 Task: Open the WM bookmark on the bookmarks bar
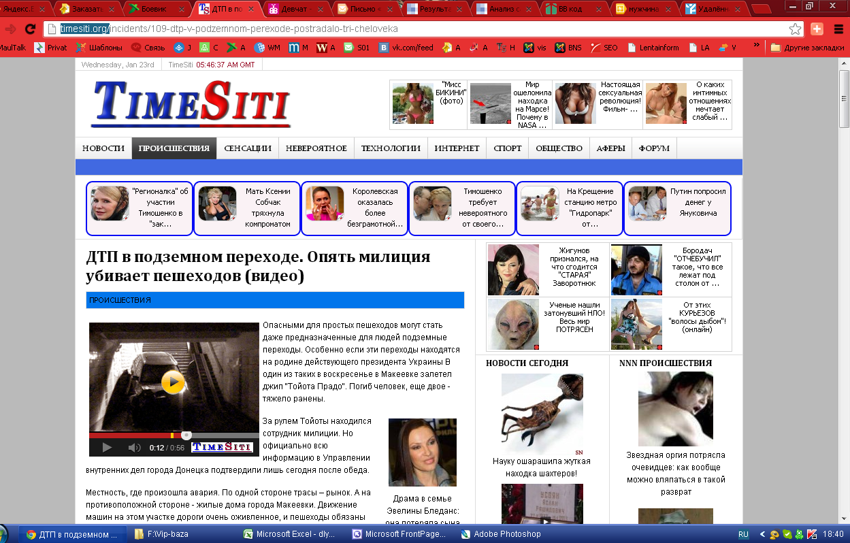point(269,48)
